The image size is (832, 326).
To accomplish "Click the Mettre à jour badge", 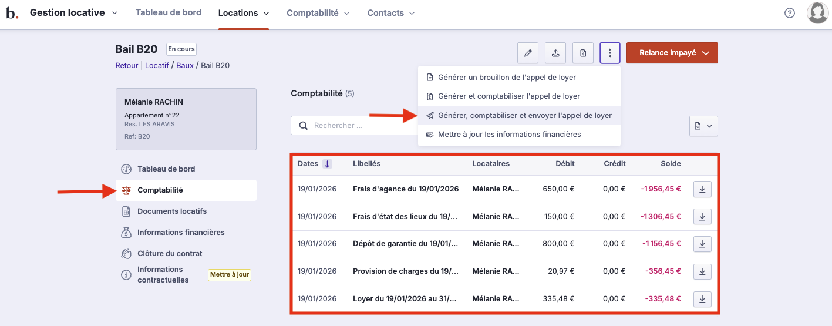I will [230, 274].
